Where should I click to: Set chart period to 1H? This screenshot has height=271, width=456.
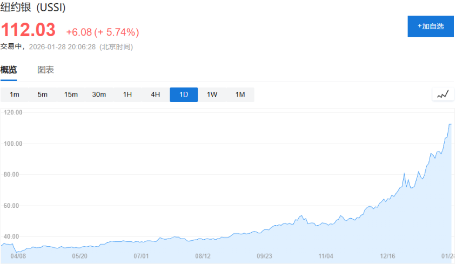(128, 94)
